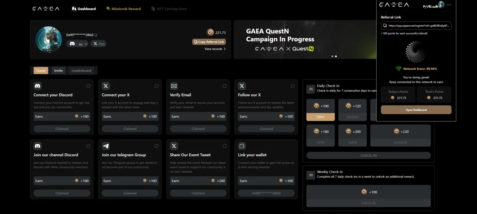
Task: Click the Discord icon on the Join our channel Discord card
Action: pos(38,146)
